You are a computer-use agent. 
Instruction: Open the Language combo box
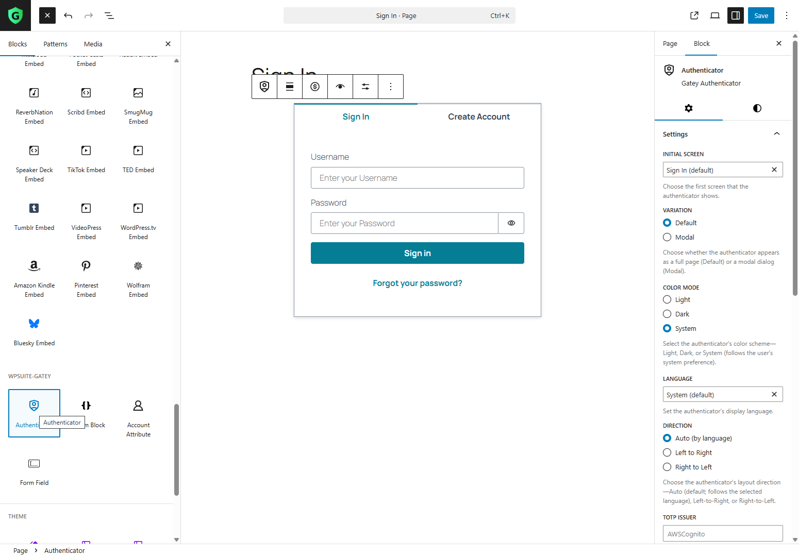tap(717, 395)
